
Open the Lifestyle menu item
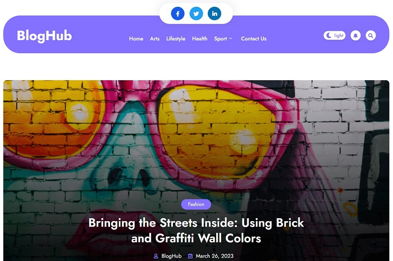pos(176,39)
